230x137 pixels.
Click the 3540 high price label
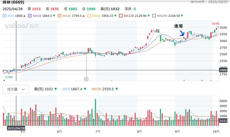tap(215, 23)
